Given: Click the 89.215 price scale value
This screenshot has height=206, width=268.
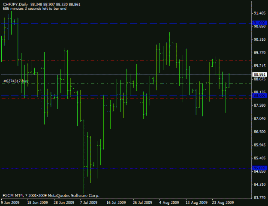Looking at the screenshot, I should pos(259,66).
